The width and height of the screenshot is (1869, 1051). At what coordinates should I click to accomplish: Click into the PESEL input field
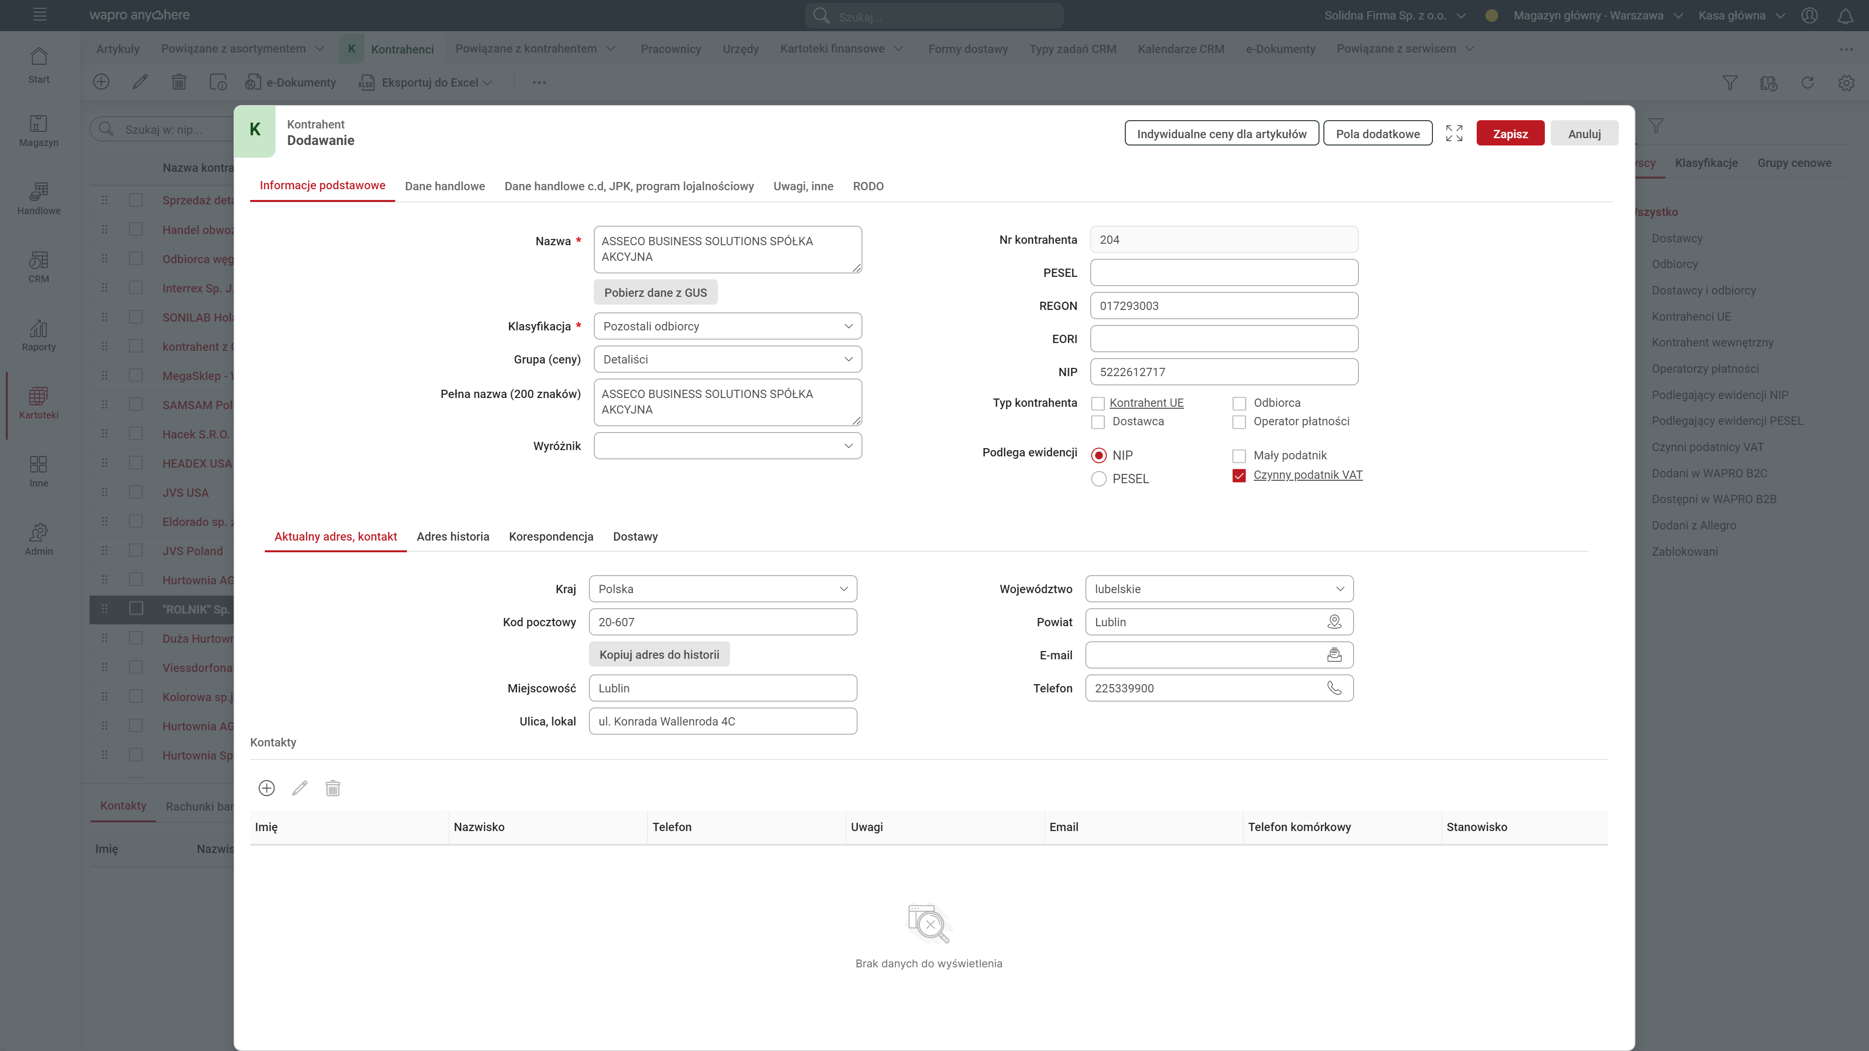[1223, 272]
